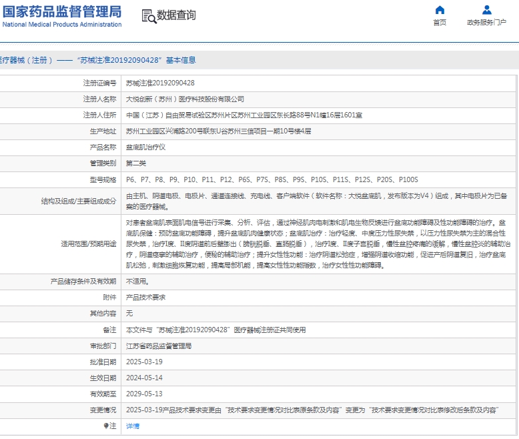Click the 产品储存条件及有效期 label

[83, 282]
